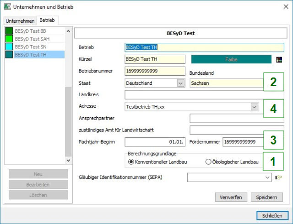Click the Landkreis input field

click(204, 94)
